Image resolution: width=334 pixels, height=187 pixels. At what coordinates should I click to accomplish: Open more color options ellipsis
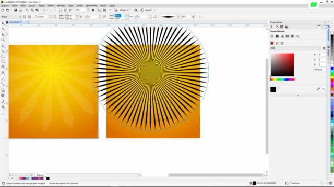click(x=324, y=89)
